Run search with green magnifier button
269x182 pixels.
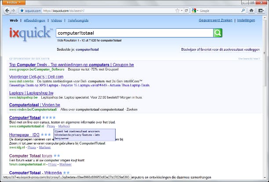click(x=218, y=33)
